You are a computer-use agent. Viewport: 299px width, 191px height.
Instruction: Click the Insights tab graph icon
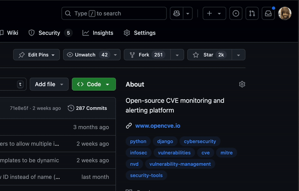point(86,33)
